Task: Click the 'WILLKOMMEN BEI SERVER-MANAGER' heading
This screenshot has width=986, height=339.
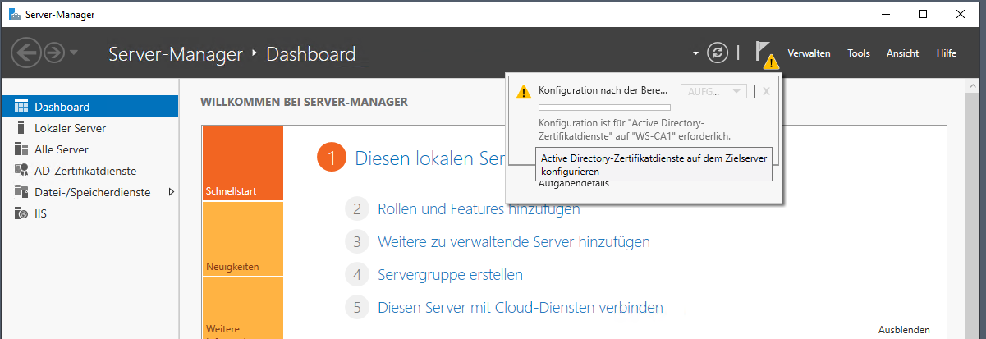Action: (304, 103)
